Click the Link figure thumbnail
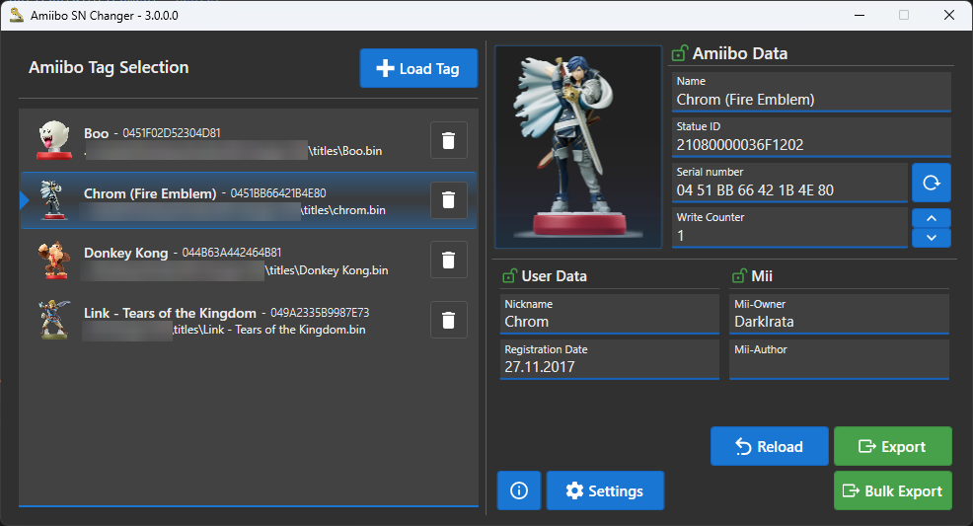The image size is (973, 526). click(54, 320)
